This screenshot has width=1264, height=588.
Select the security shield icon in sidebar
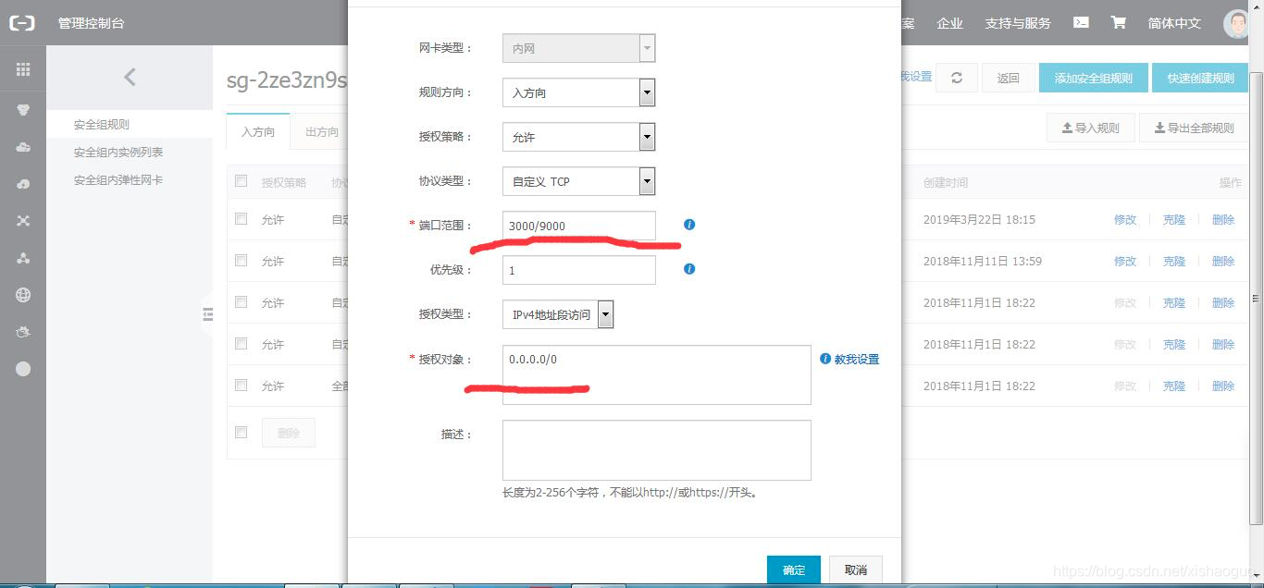pos(21,109)
